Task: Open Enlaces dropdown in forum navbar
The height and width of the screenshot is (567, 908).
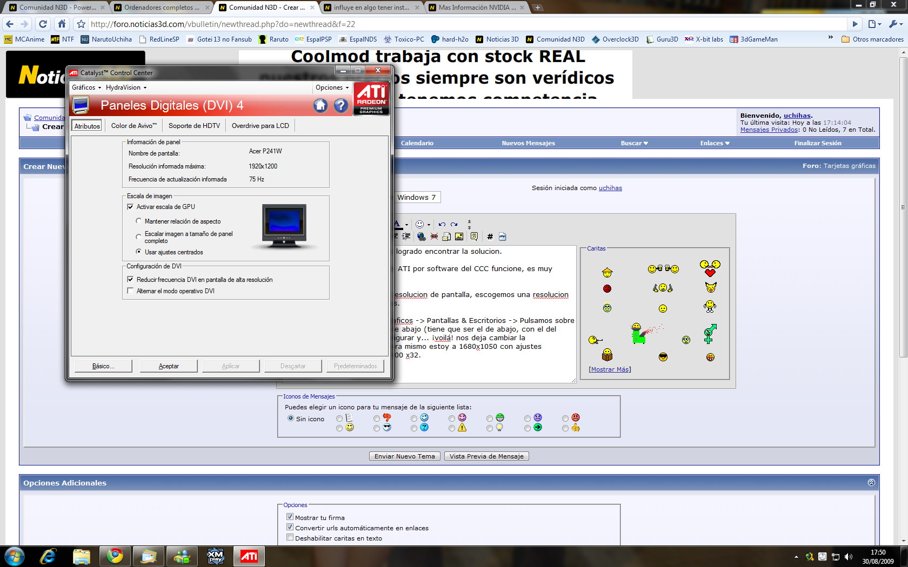Action: [x=715, y=143]
